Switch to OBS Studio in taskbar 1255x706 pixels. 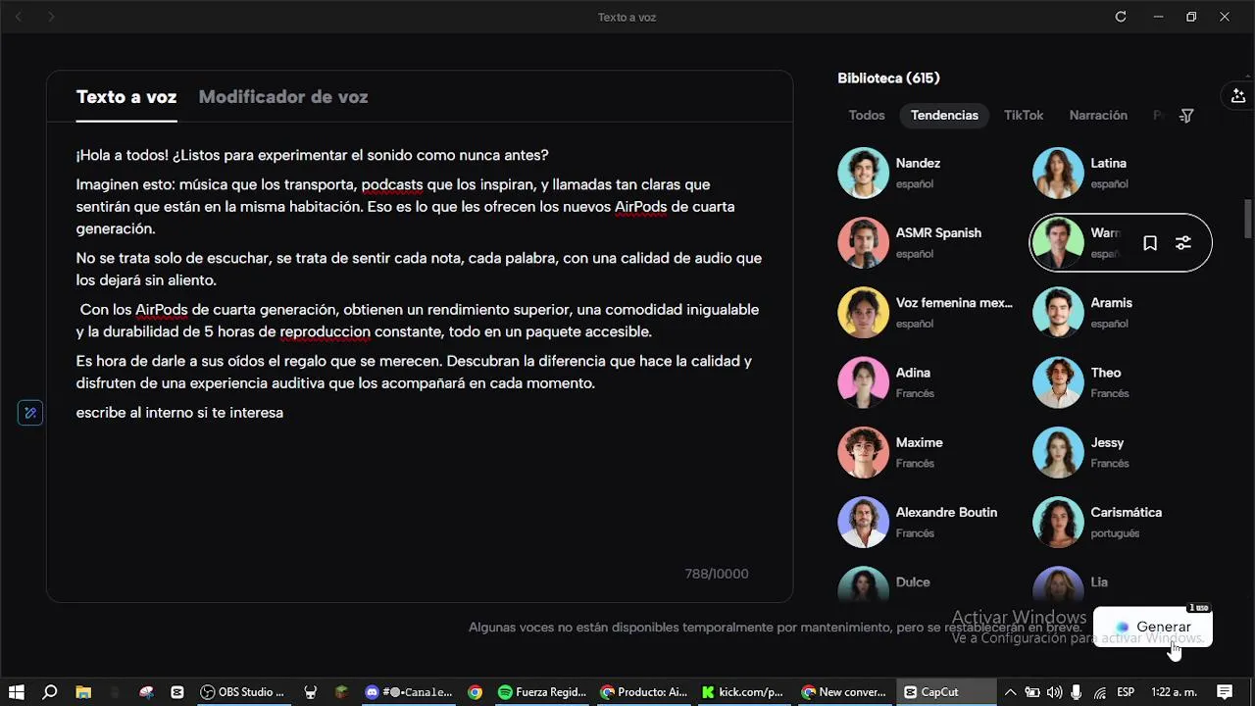(242, 691)
